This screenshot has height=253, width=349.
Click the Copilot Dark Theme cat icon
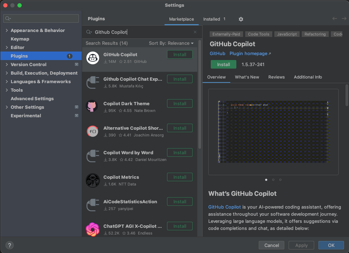click(x=92, y=106)
